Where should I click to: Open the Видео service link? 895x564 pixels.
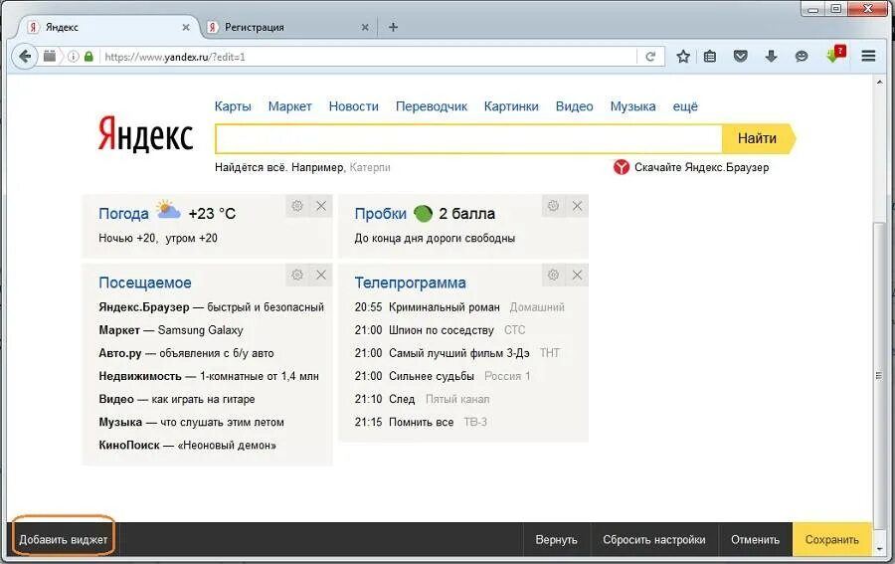[x=574, y=106]
